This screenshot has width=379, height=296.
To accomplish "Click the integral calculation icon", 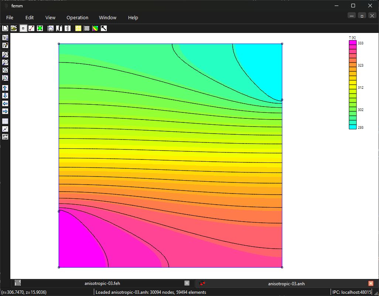I will point(59,28).
